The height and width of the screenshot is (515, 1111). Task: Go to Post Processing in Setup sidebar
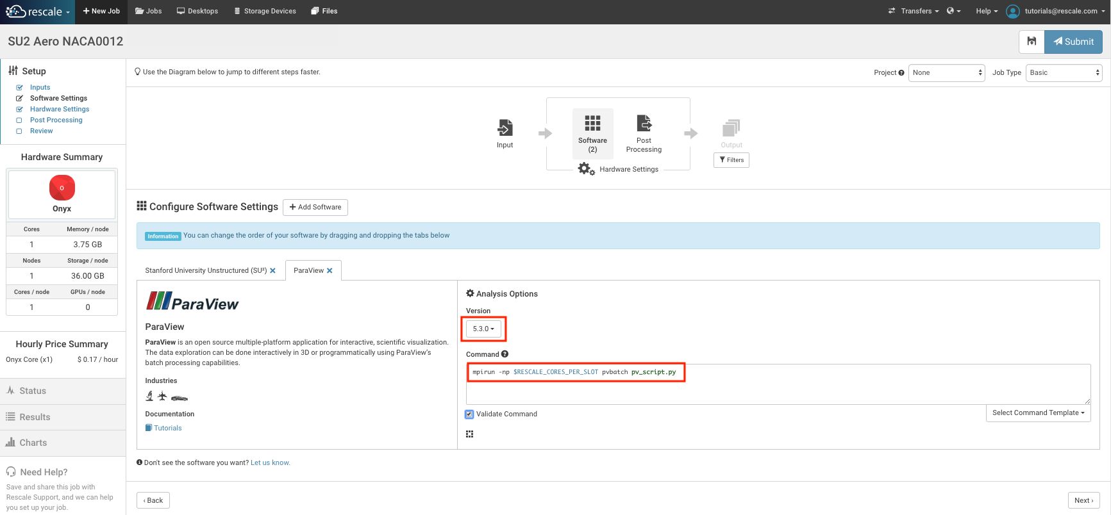pyautogui.click(x=56, y=120)
